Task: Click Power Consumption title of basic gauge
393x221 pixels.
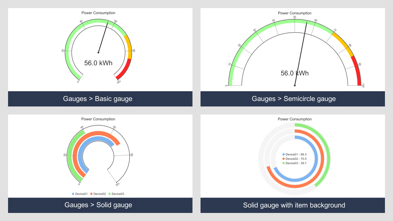Action: click(98, 13)
